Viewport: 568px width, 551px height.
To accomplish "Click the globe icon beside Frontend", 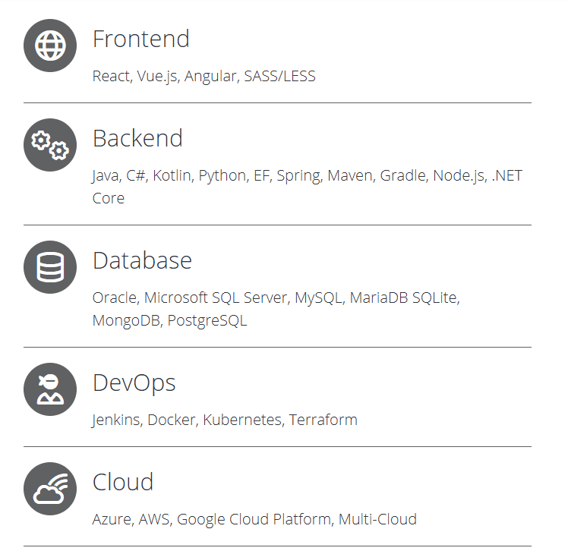I will 50,46.
